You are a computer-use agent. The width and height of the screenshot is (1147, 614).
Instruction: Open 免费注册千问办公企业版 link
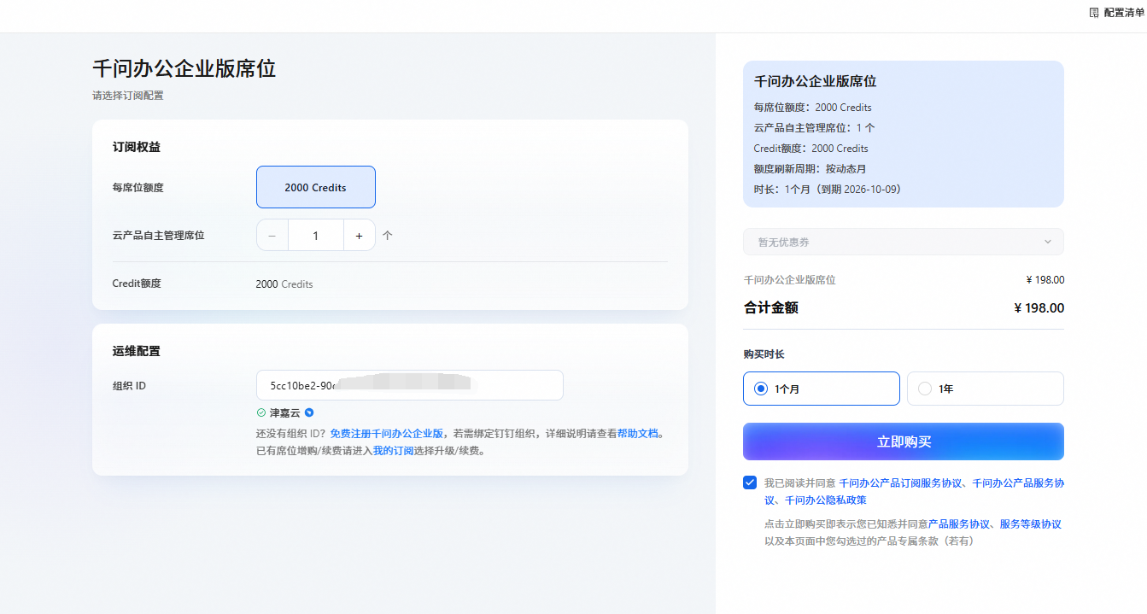click(x=386, y=433)
